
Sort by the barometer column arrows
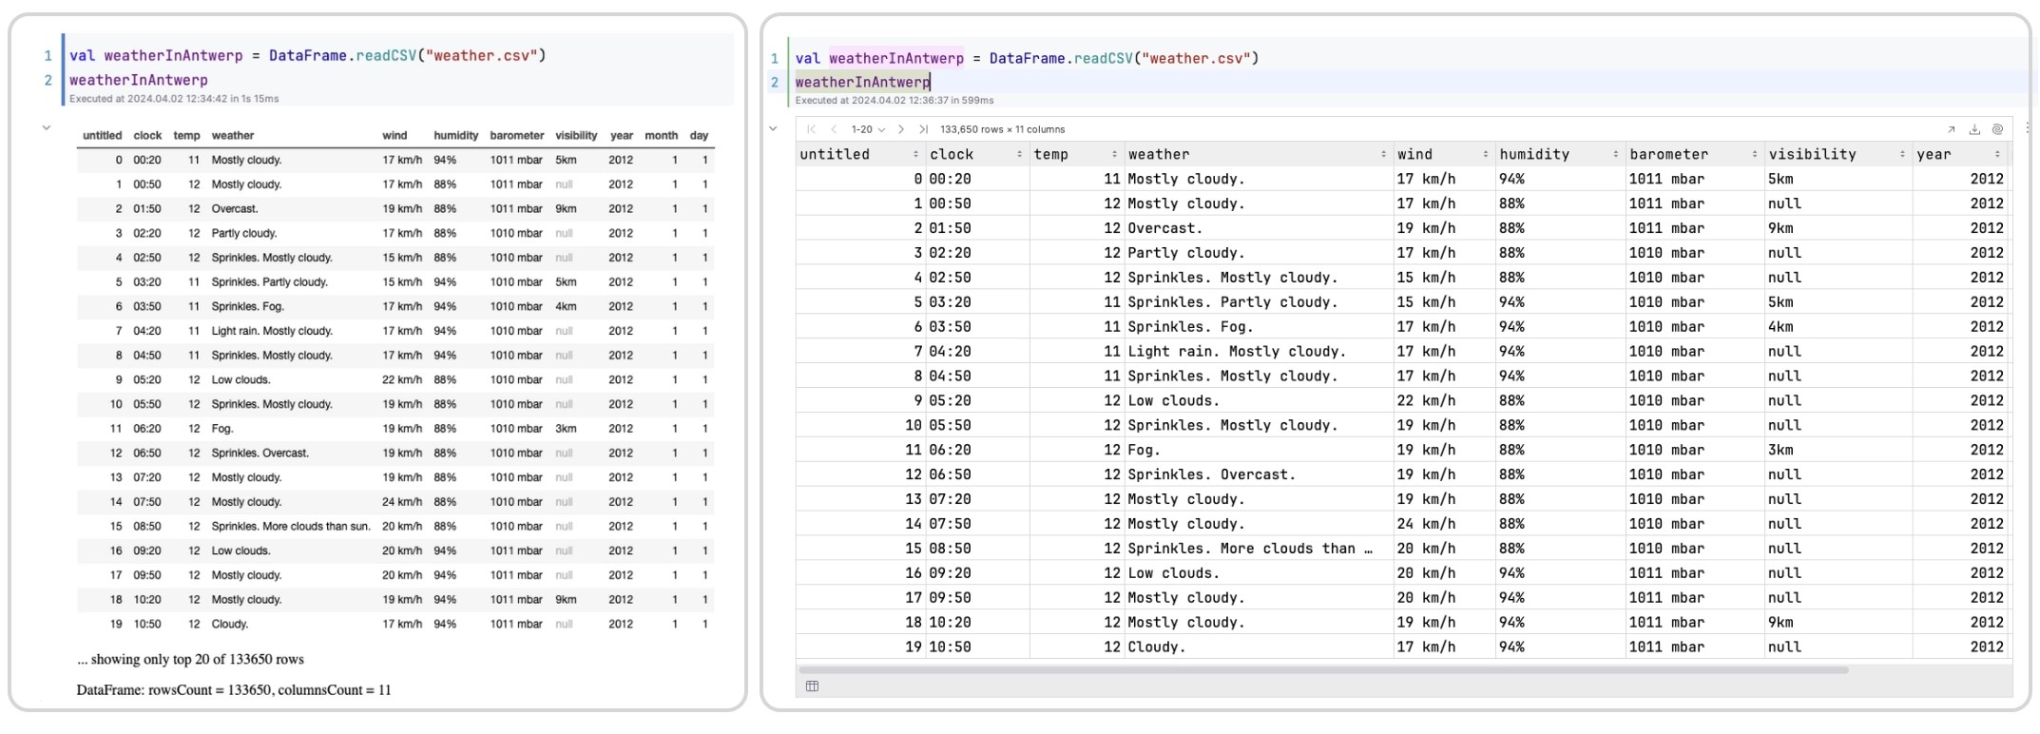click(x=1754, y=154)
